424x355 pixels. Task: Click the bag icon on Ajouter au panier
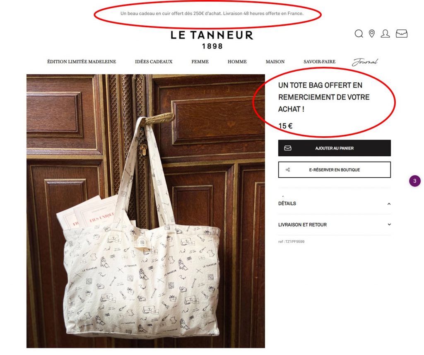(x=288, y=148)
